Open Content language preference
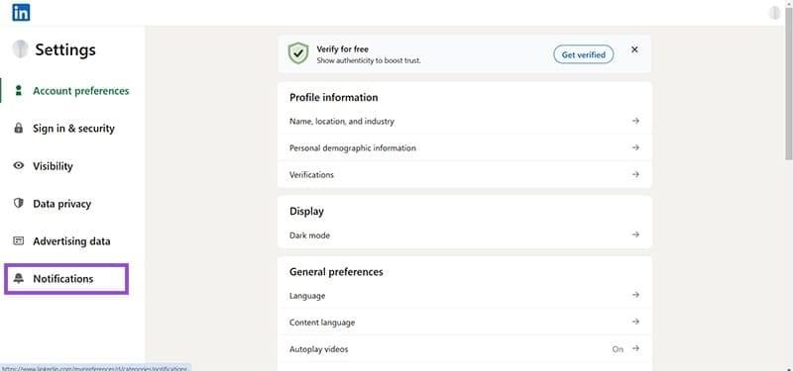793x371 pixels. click(x=464, y=323)
